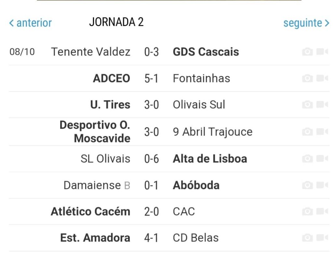Click camera icon on ADCEO vs Fontainhas row

(x=307, y=78)
